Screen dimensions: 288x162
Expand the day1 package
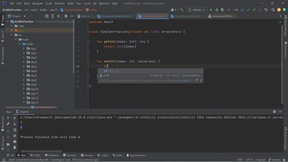[24, 49]
